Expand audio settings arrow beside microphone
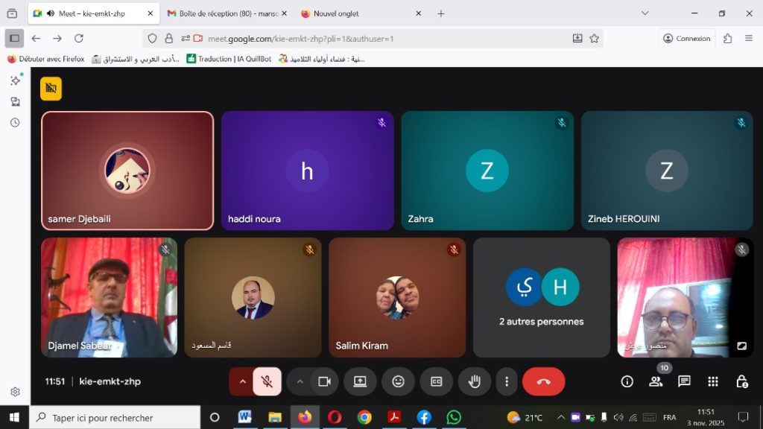The width and height of the screenshot is (763, 429). tap(242, 381)
